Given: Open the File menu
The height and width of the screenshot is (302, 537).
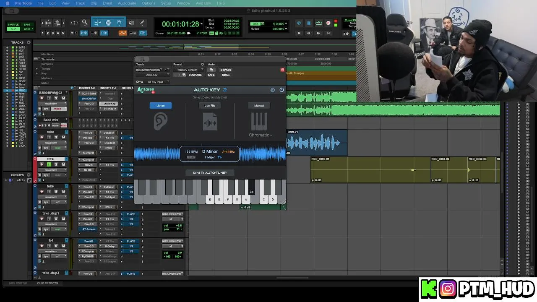Looking at the screenshot, I should point(40,3).
